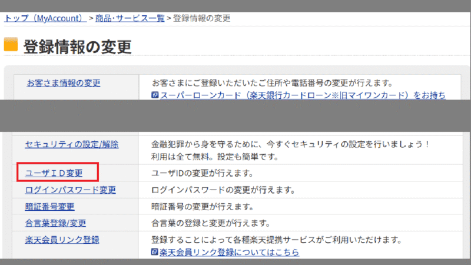Click the 登録情報の変更 breadcrumb text
The image size is (471, 265).
(x=201, y=18)
